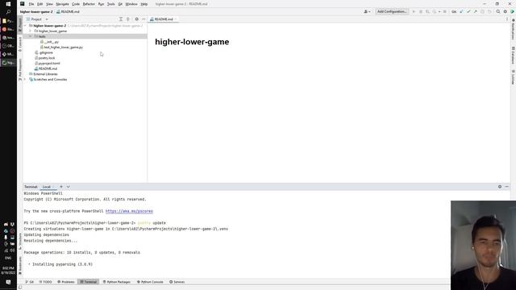Toggle Project side tool window button

pyautogui.click(x=20, y=25)
